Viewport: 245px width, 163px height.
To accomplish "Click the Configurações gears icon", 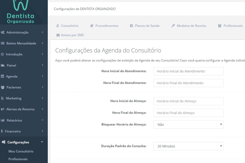I will pyautogui.click(x=4, y=142).
